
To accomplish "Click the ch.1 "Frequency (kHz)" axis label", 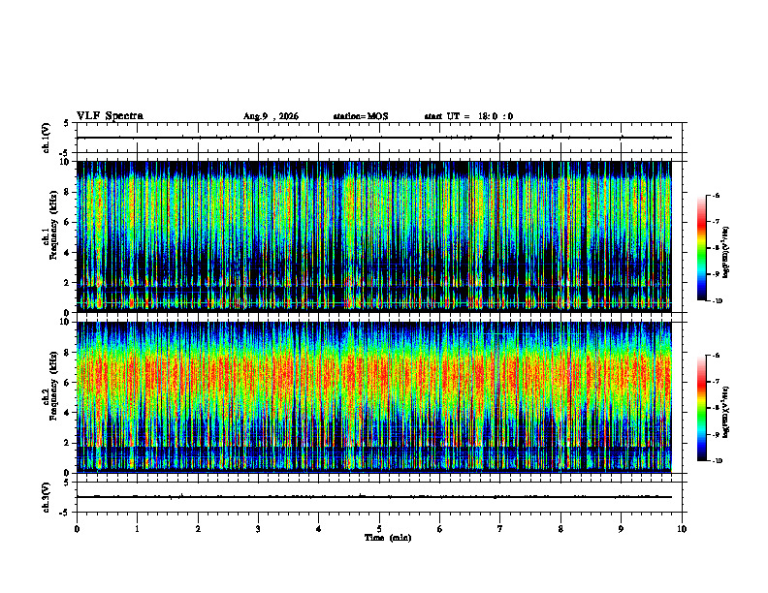I will point(53,225).
